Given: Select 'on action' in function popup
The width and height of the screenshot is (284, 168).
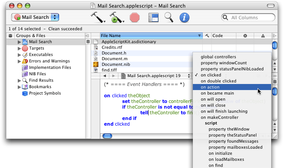Looking at the screenshot, I should coord(232,87).
